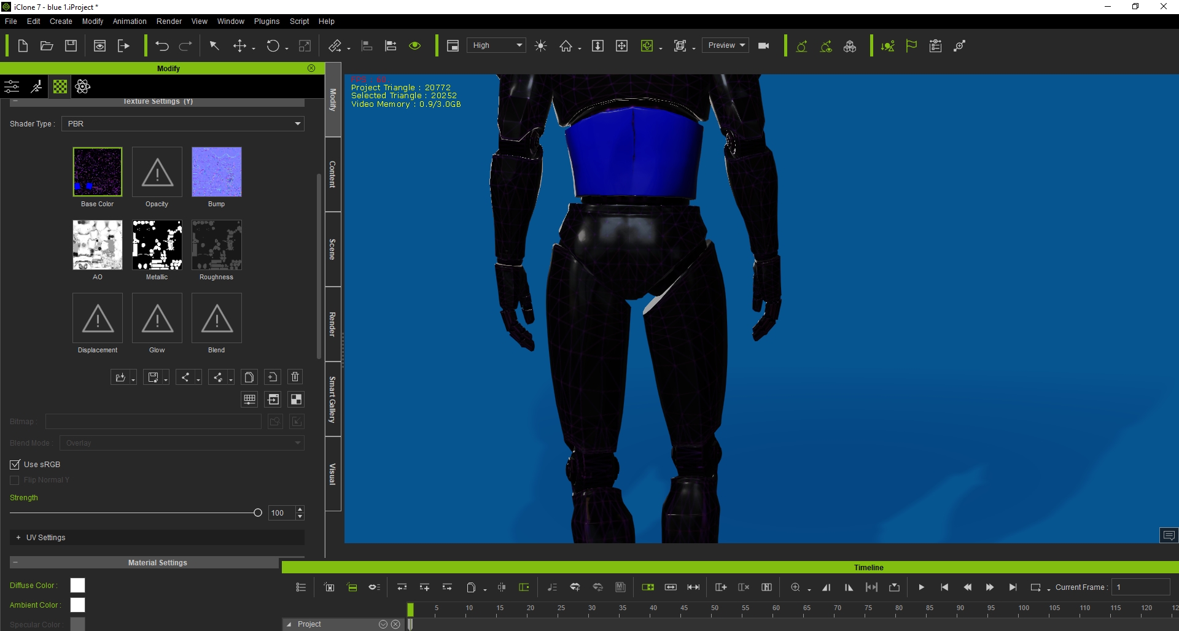1179x631 pixels.
Task: Click frame 50 on the timeline ruler
Action: coord(715,609)
